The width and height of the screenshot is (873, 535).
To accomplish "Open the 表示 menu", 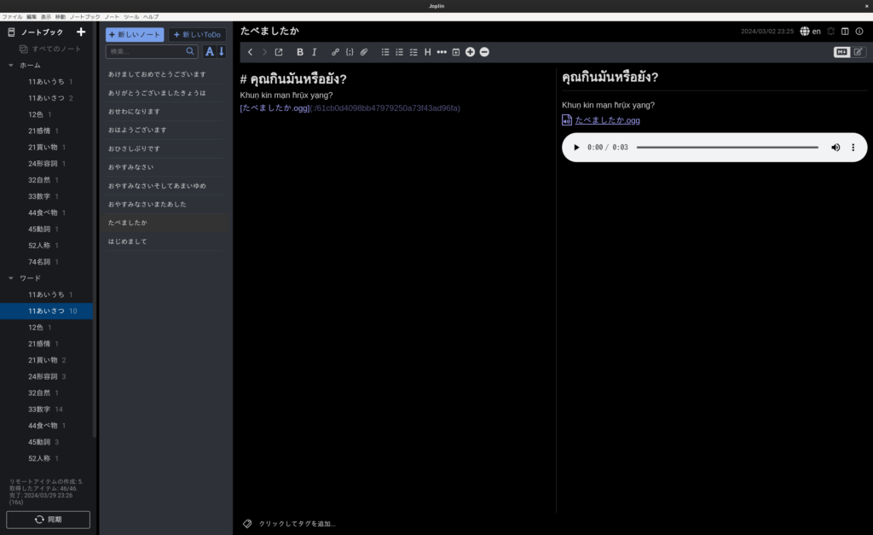I will point(46,17).
